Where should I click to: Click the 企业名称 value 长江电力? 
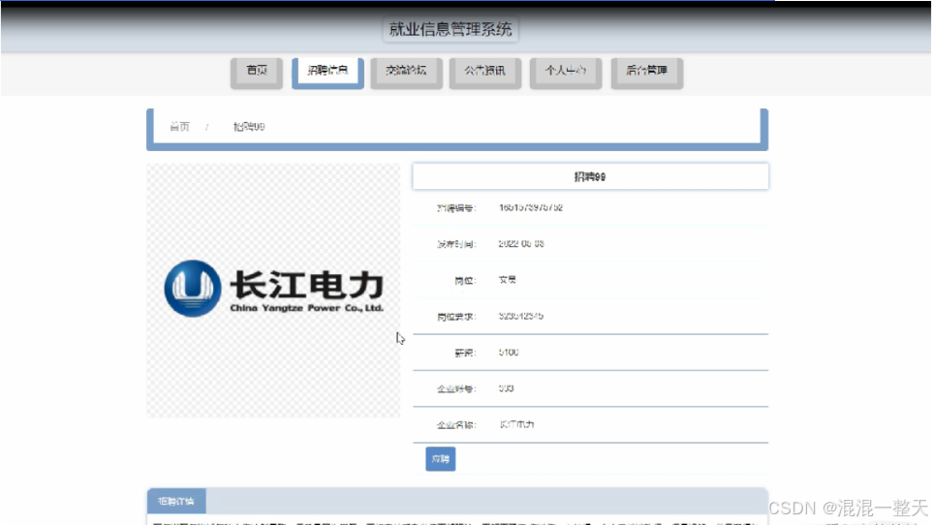pyautogui.click(x=516, y=424)
